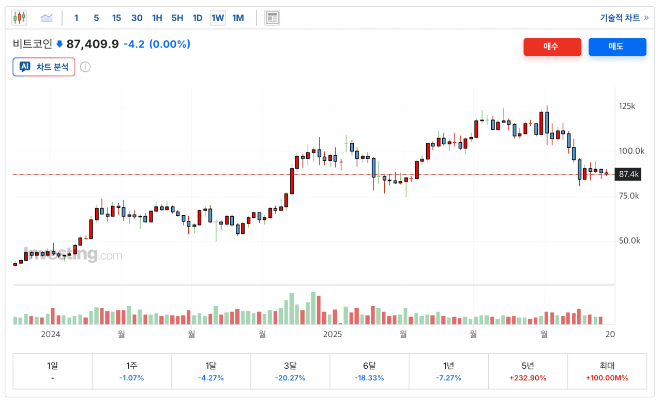This screenshot has height=405, width=662.
Task: Select the 1주 performance tab
Action: 132,371
